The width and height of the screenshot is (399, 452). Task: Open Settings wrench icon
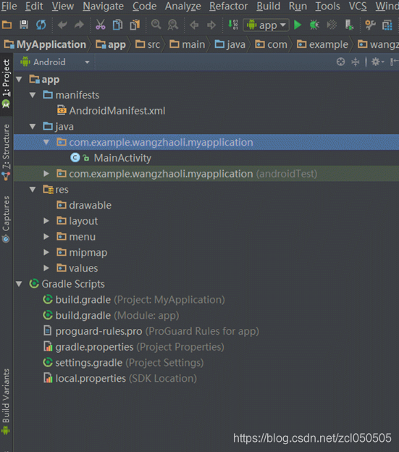[x=370, y=25]
